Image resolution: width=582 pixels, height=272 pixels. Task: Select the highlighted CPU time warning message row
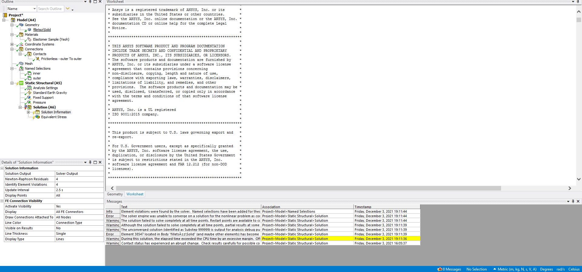pyautogui.click(x=263, y=239)
